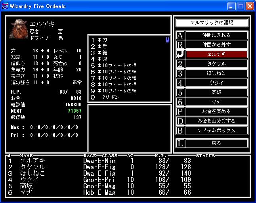
Task: Click the 正常 status text
Action: pyautogui.click(x=77, y=82)
